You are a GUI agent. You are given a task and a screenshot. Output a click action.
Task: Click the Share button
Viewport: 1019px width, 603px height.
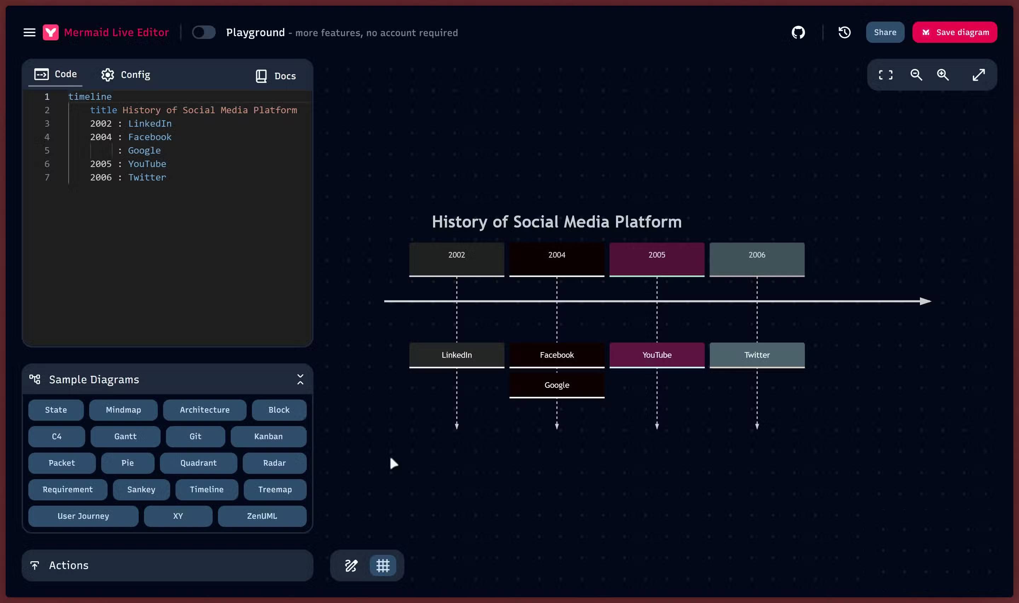885,33
